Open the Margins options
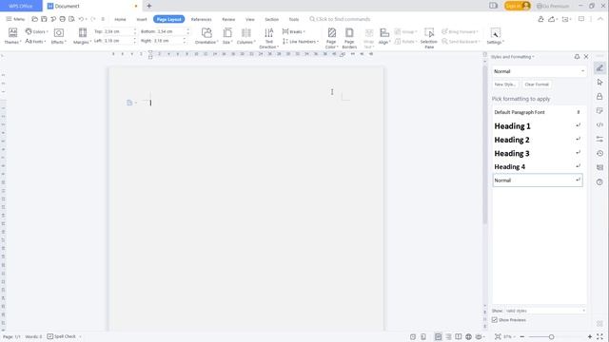The width and height of the screenshot is (609, 342). pyautogui.click(x=83, y=36)
